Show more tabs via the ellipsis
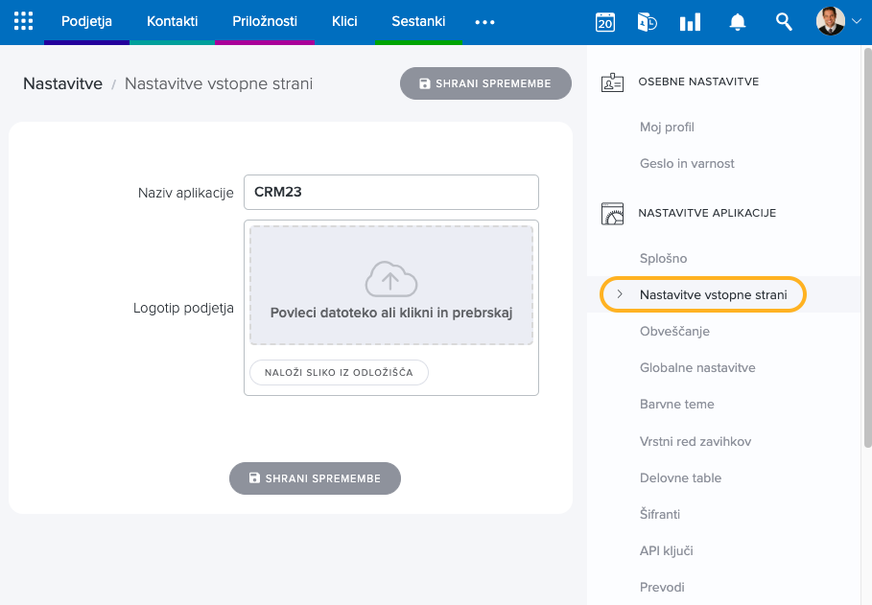 (x=484, y=22)
